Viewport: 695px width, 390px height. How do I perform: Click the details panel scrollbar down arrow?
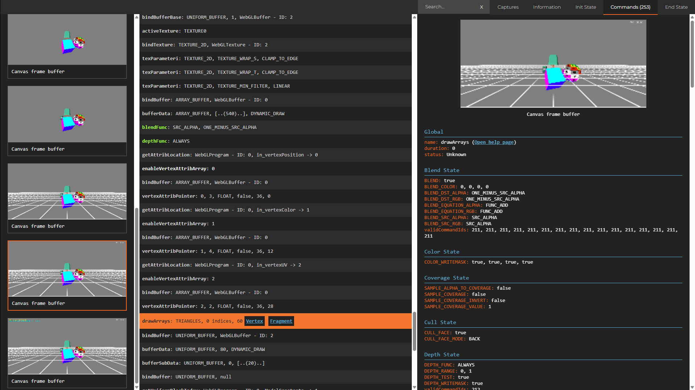pos(692,387)
